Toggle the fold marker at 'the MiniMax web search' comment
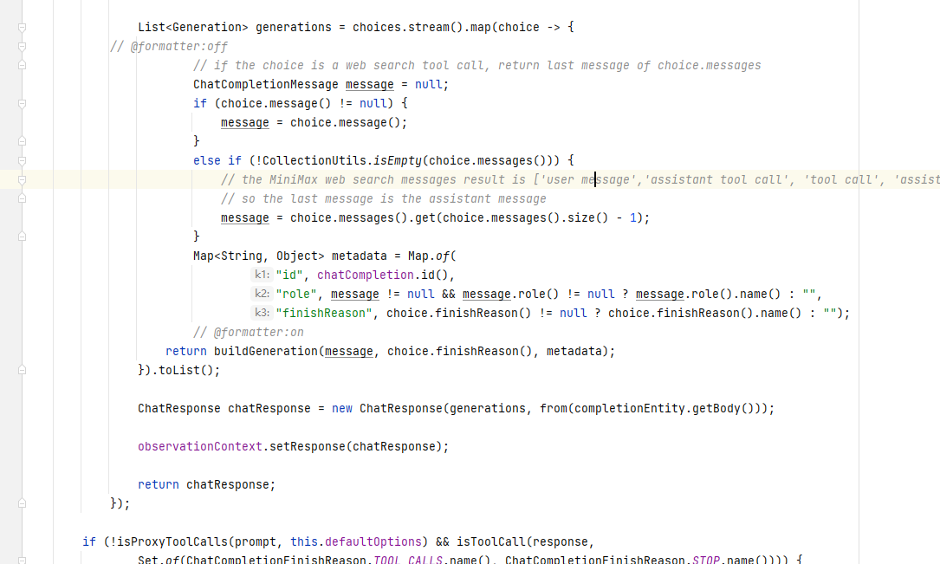The image size is (940, 564). (23, 180)
